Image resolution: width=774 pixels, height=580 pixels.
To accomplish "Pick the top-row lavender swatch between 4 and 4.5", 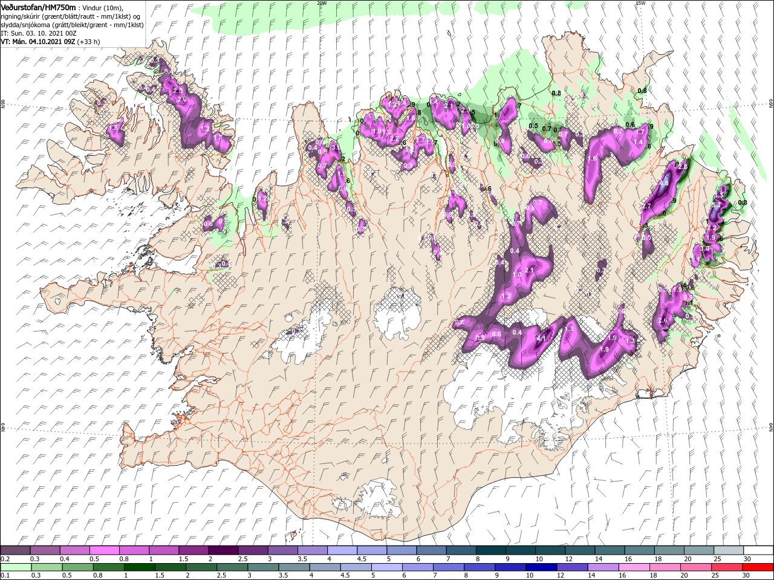I will coord(341,550).
